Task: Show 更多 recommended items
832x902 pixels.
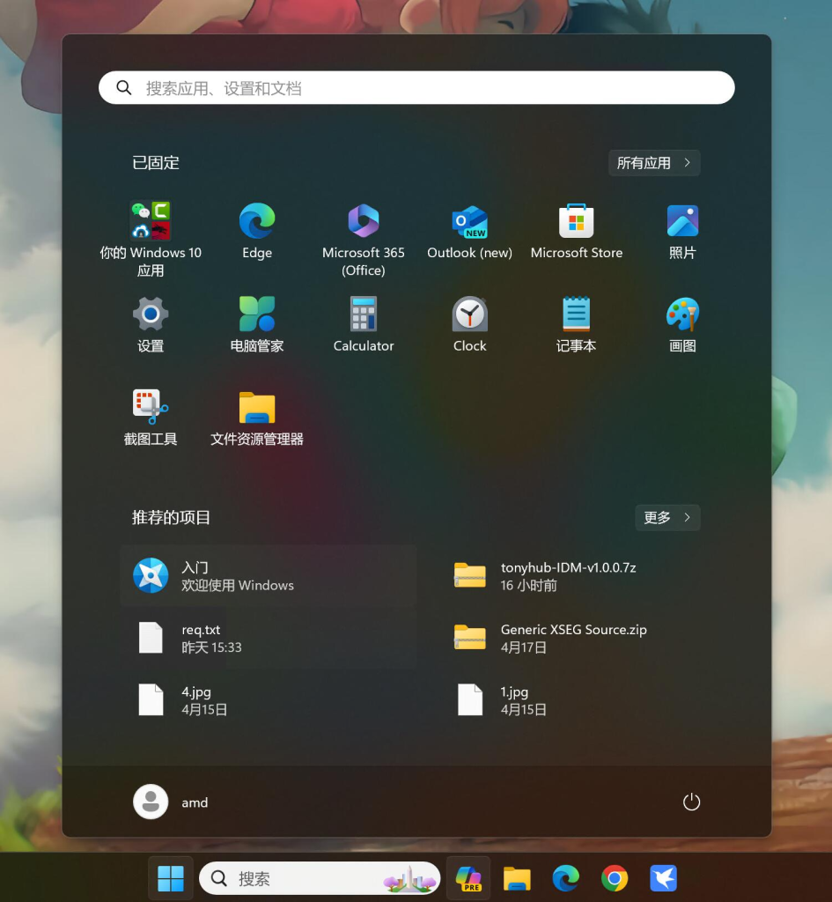Action: click(667, 518)
